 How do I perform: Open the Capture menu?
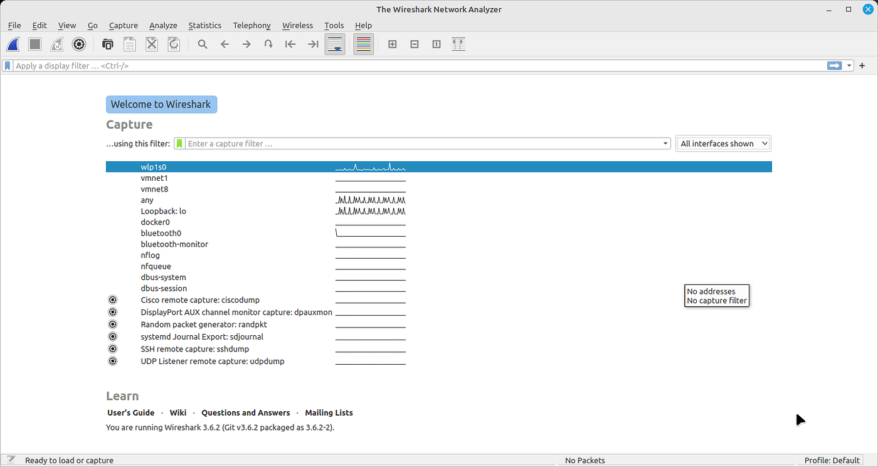click(x=123, y=25)
